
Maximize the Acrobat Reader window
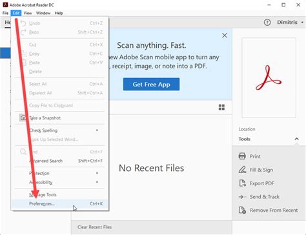coord(283,5)
